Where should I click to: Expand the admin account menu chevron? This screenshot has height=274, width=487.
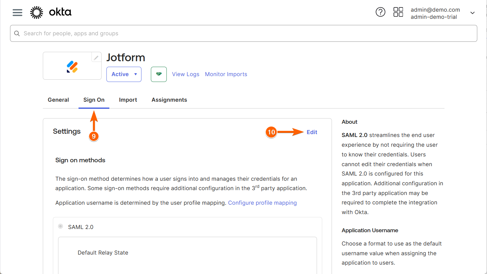(x=472, y=13)
